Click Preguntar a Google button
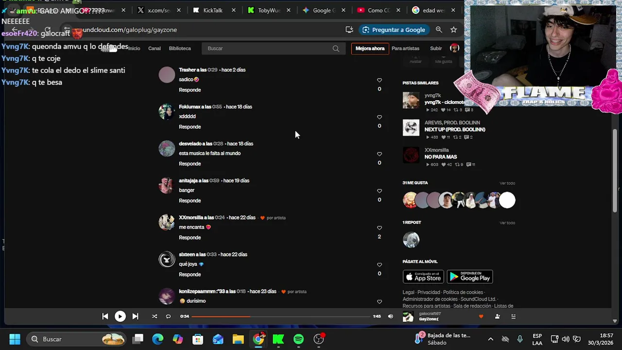Viewport: 622px width, 350px height. pyautogui.click(x=394, y=30)
